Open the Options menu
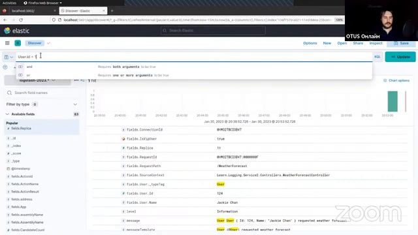Viewport: 418px width, 235px height. click(x=310, y=43)
